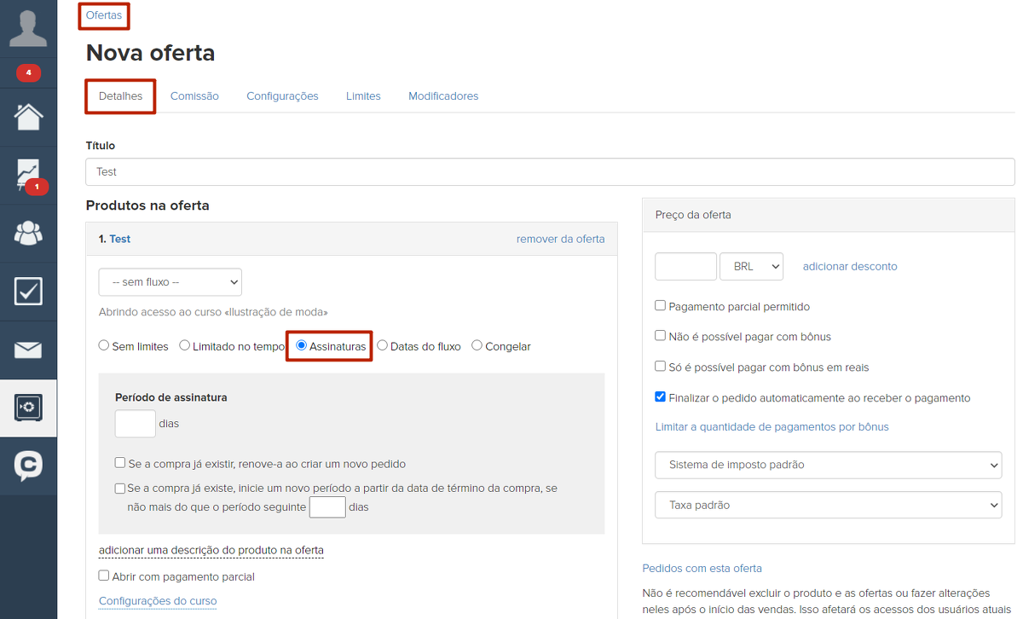Click the adicionar desconto link
Image resolution: width=1023 pixels, height=619 pixels.
pyautogui.click(x=850, y=267)
